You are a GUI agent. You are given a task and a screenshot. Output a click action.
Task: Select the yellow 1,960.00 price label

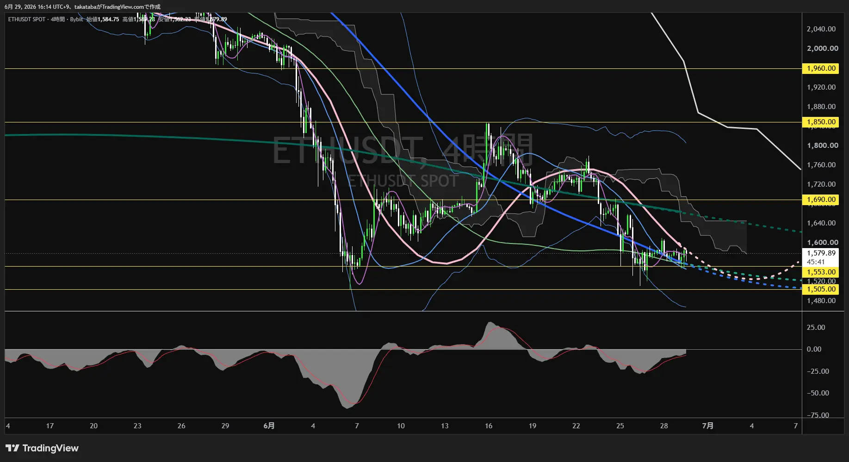821,68
